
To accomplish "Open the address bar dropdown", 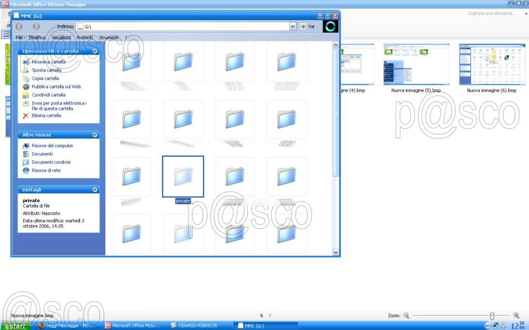I will coord(293,26).
